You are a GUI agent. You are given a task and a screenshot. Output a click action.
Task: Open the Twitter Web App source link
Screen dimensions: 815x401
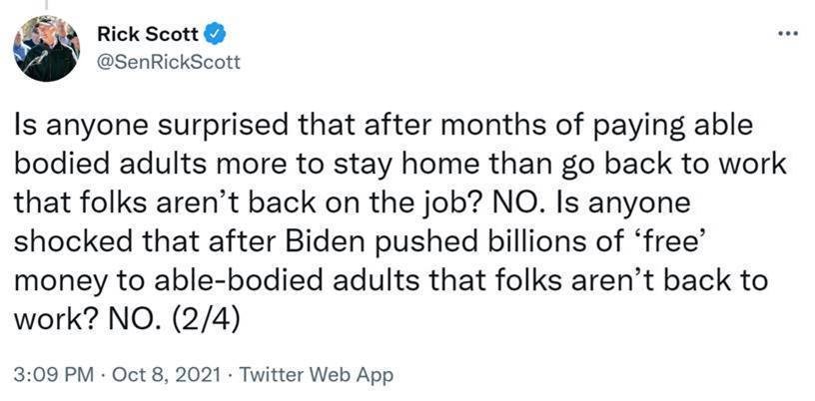pyautogui.click(x=316, y=375)
